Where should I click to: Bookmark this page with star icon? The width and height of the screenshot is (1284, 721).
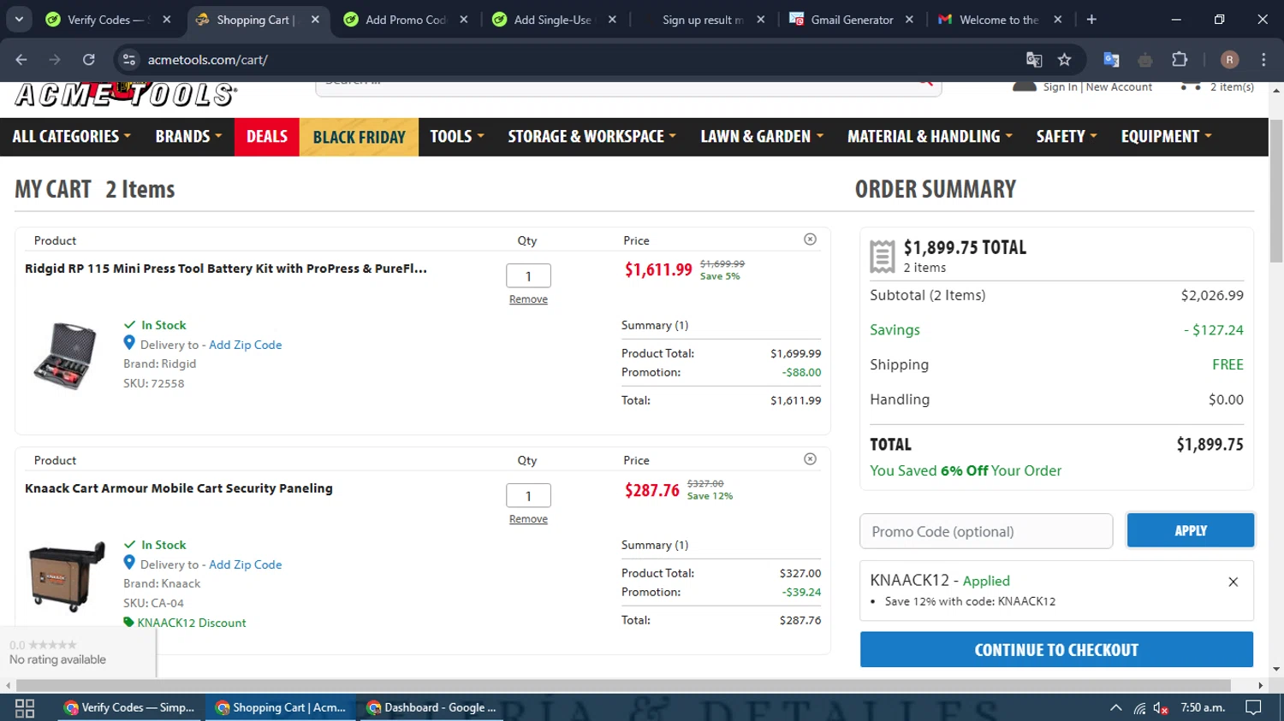[x=1064, y=59]
